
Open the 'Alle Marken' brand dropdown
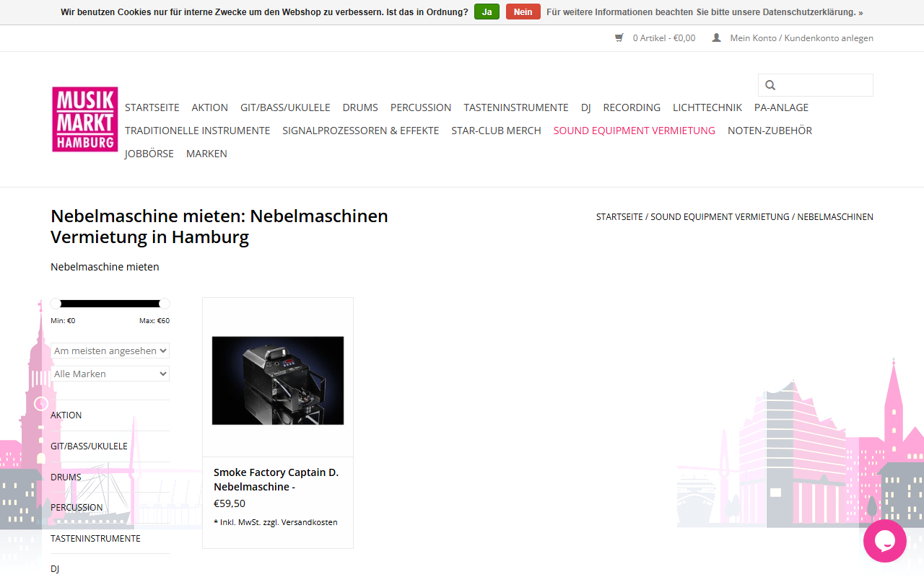(x=110, y=374)
